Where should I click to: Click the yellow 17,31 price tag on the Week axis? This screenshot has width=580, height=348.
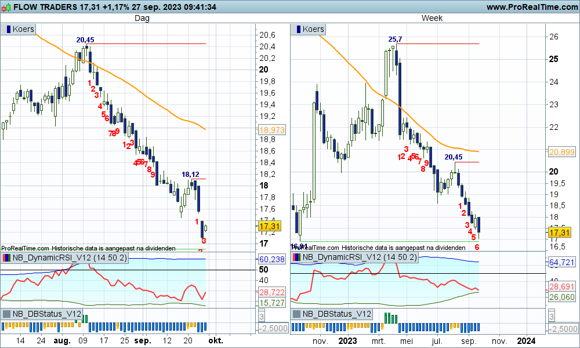(x=560, y=233)
